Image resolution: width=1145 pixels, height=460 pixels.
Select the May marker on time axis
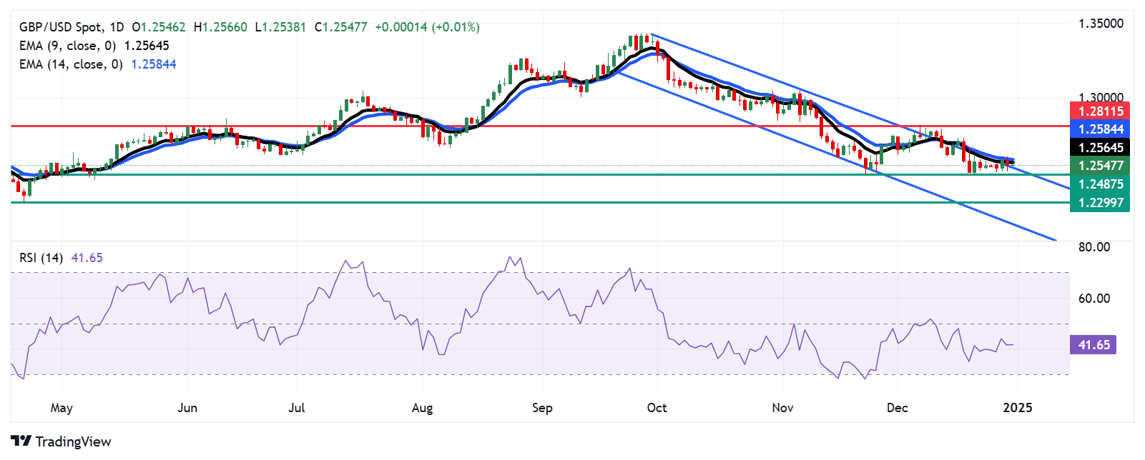(x=62, y=408)
